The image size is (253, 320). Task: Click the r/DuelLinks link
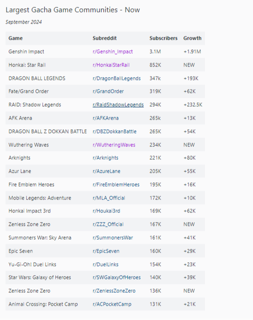(x=106, y=264)
